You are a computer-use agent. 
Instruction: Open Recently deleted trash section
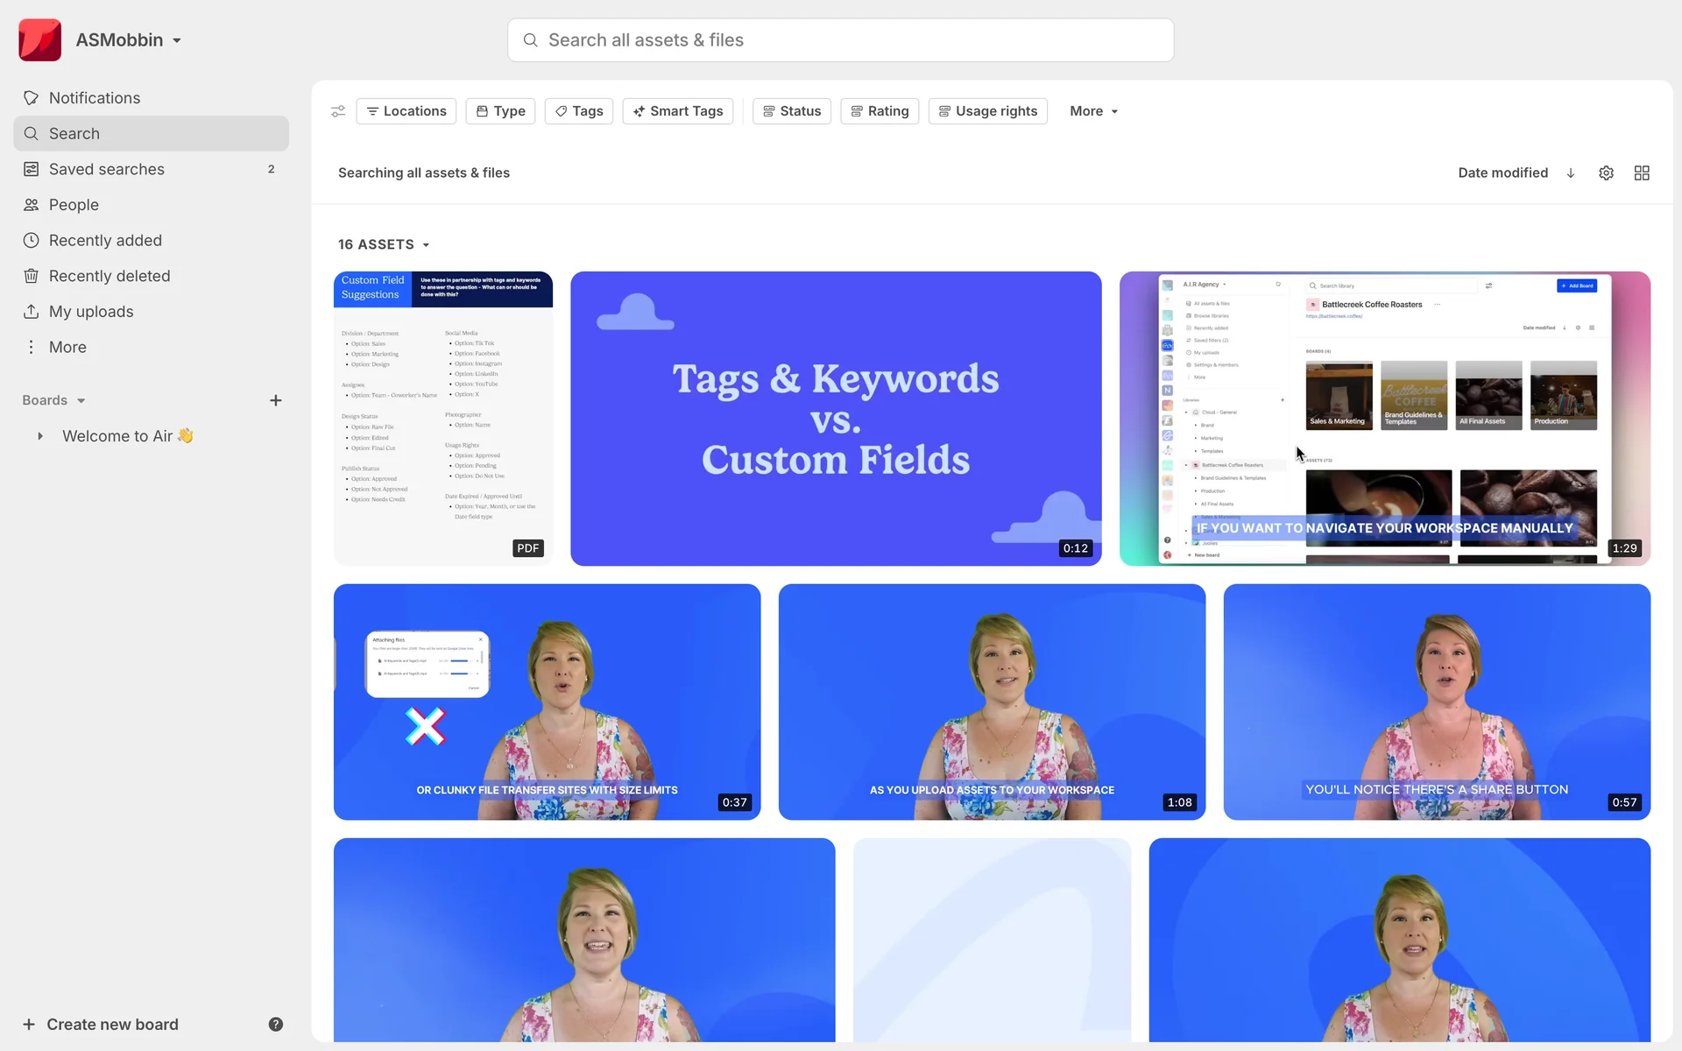coord(109,276)
